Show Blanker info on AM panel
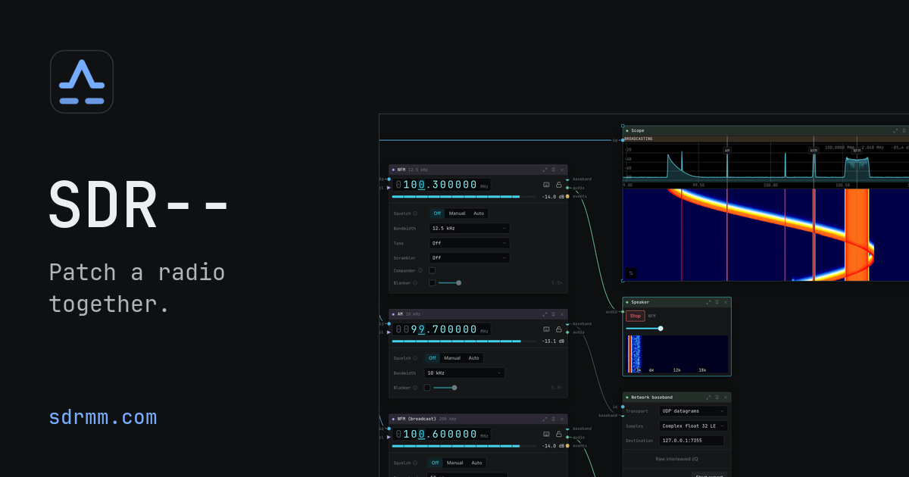The width and height of the screenshot is (909, 477). pos(415,388)
